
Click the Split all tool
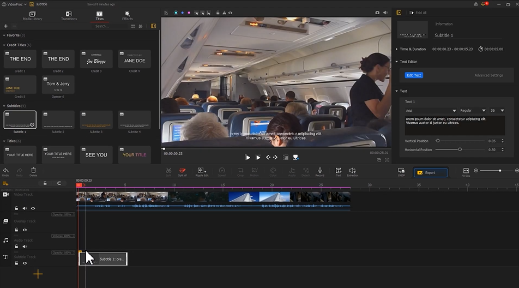(183, 171)
